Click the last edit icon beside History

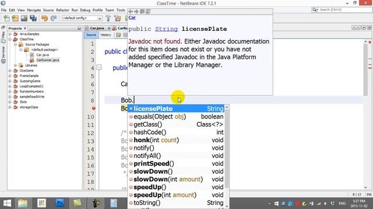click(118, 35)
